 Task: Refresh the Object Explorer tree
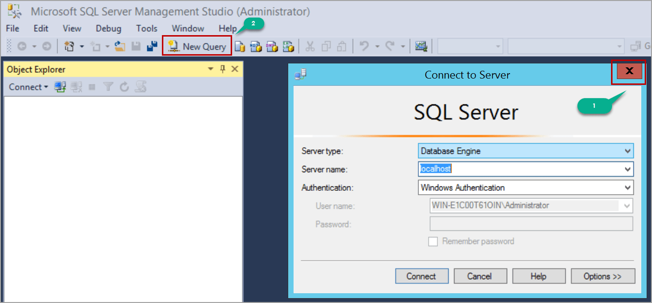pyautogui.click(x=124, y=86)
